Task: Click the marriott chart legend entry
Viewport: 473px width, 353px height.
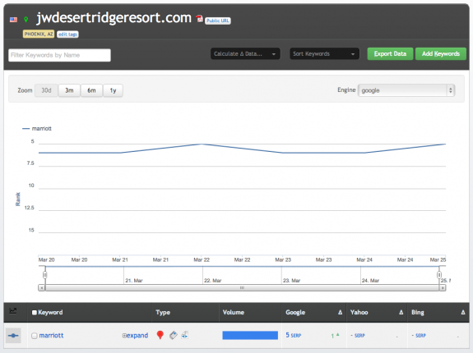Action: (37, 129)
